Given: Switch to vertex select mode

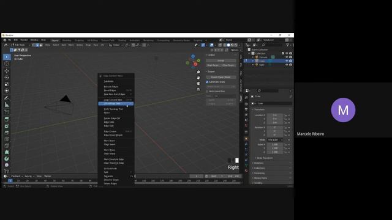Looking at the screenshot, I should pyautogui.click(x=34, y=45).
